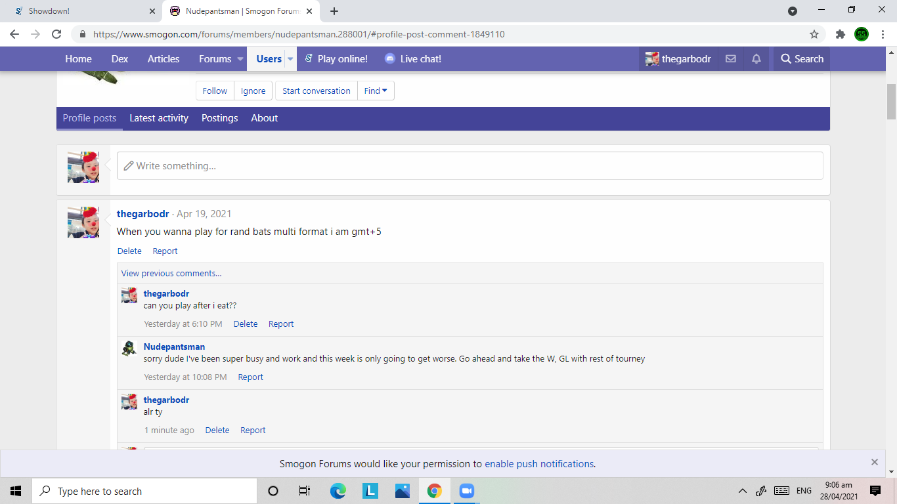
Task: Open the Find dropdown menu
Action: point(376,91)
